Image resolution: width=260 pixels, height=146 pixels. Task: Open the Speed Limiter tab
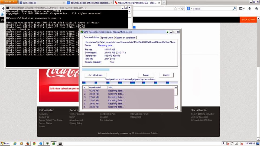(x=107, y=38)
